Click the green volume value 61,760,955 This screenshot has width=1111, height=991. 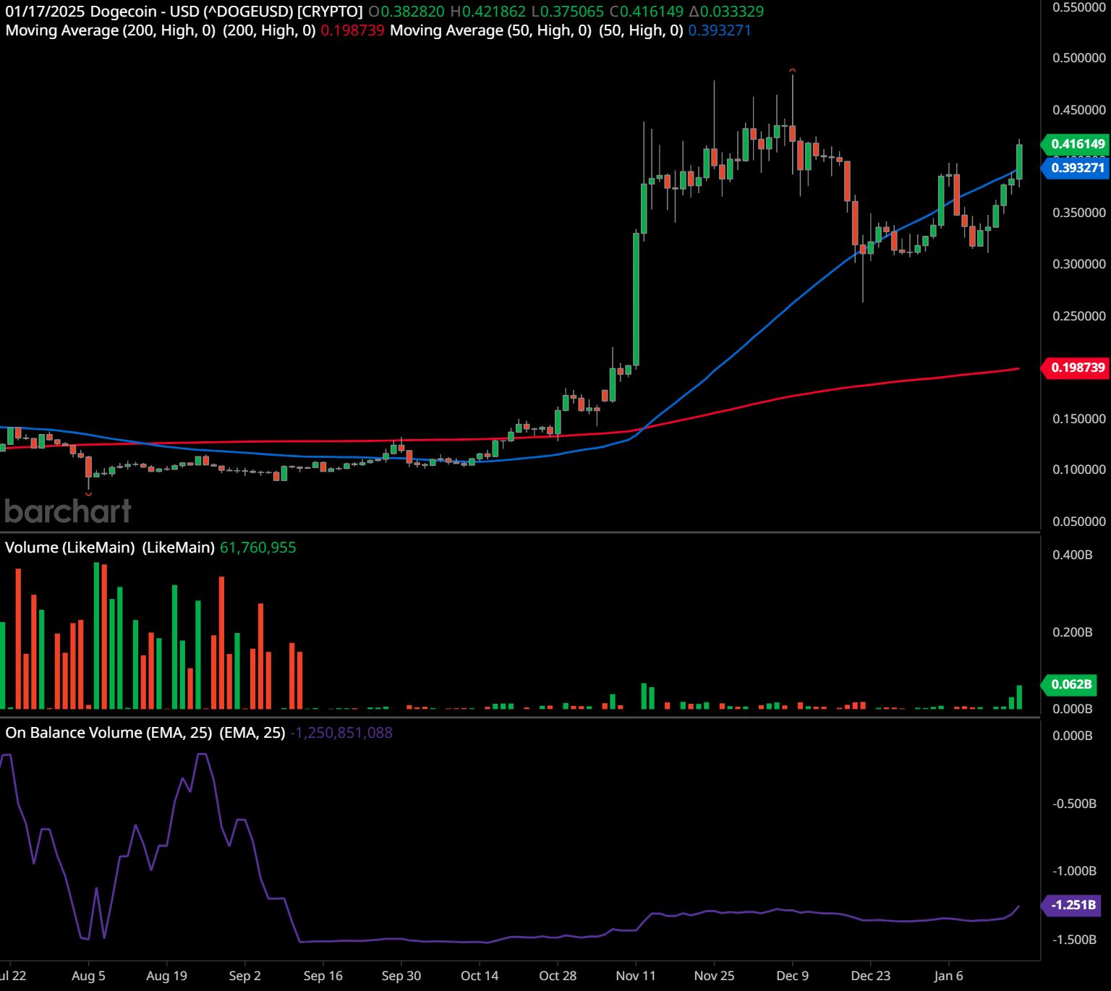tap(258, 548)
